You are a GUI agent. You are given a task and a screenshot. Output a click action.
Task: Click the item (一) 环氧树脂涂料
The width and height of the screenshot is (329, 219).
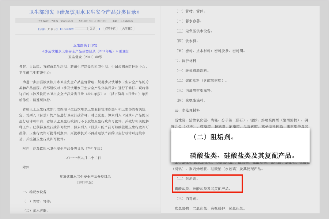(193, 70)
